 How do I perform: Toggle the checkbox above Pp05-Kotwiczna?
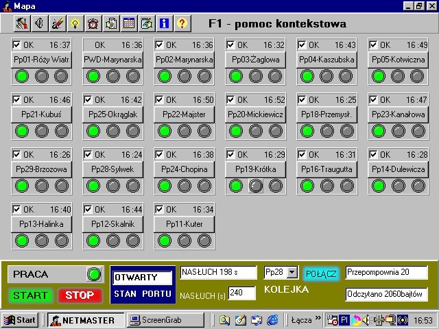click(373, 45)
